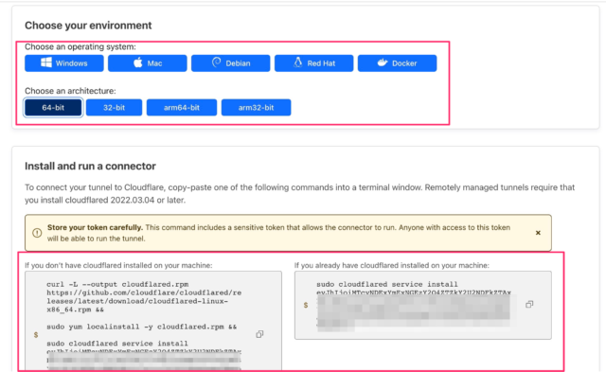
Task: Choose Mac as the operating system
Action: (148, 63)
